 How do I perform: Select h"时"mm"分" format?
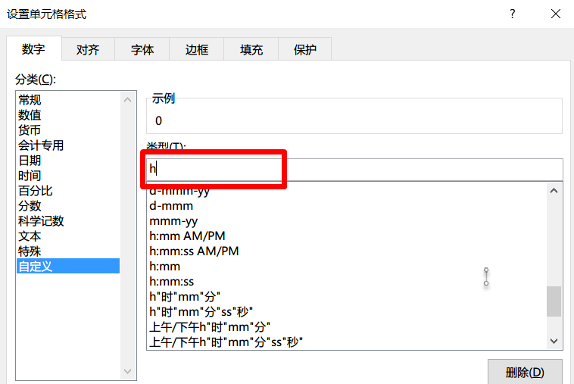click(x=346, y=296)
